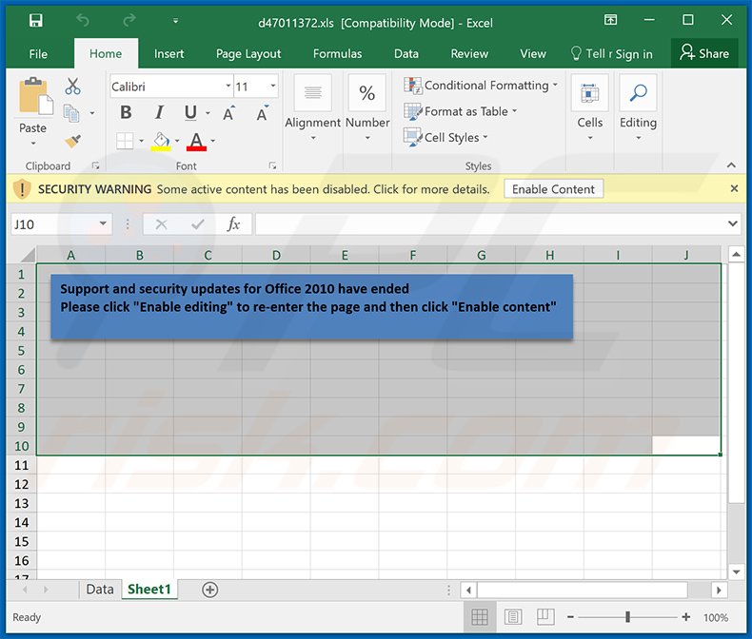Expand formula bar chevron
Image resolution: width=752 pixels, height=639 pixels.
coord(733,223)
